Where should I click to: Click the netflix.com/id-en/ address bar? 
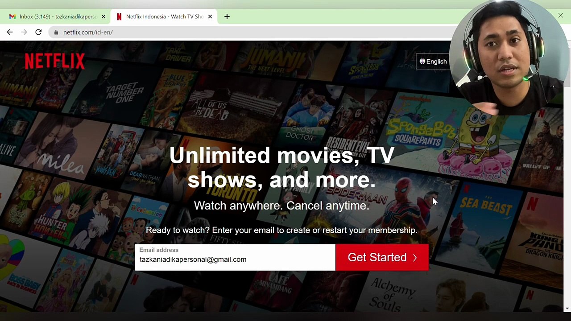click(250, 32)
